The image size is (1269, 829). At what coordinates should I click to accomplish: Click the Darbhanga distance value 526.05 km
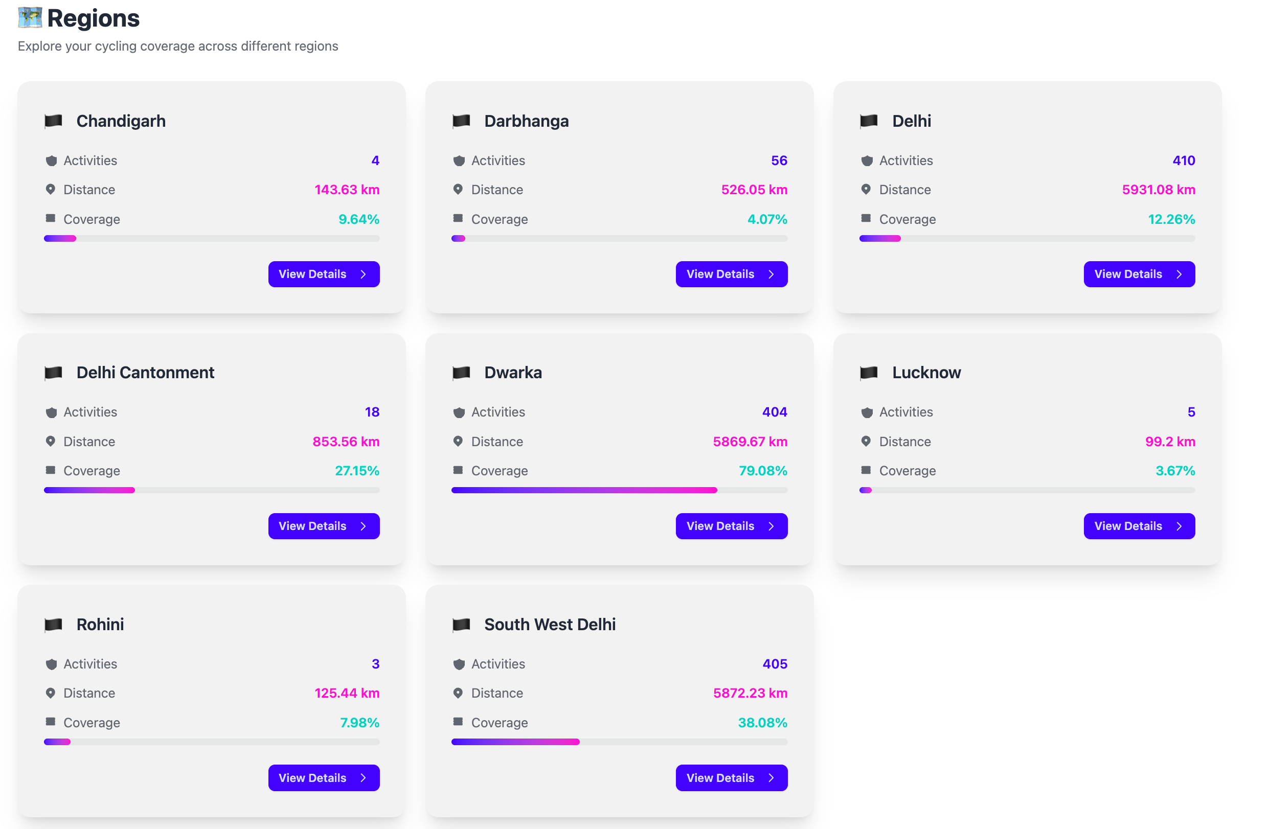click(x=754, y=190)
